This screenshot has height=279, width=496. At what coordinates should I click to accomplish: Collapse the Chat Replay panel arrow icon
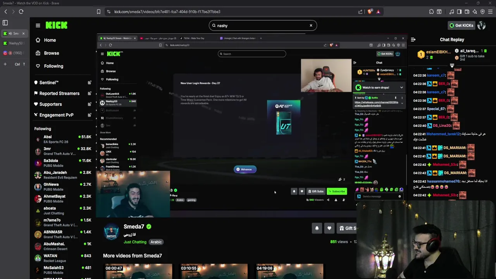(413, 40)
